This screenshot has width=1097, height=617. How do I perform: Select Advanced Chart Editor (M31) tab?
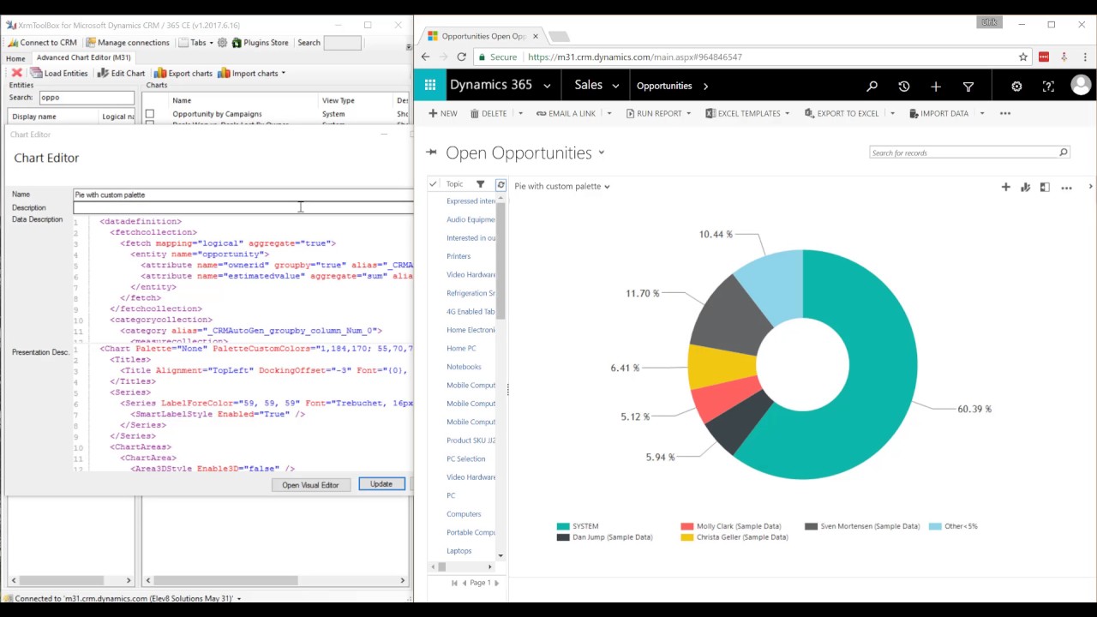pos(83,57)
